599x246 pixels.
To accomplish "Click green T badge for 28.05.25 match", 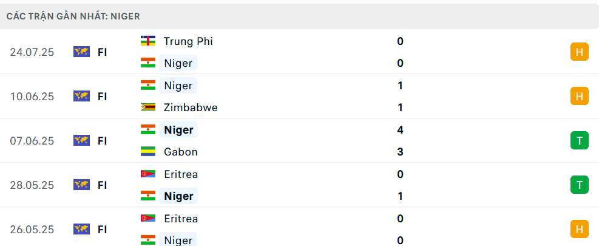I will tap(579, 185).
